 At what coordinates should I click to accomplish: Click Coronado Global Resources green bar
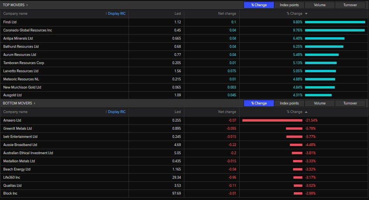tap(335, 30)
